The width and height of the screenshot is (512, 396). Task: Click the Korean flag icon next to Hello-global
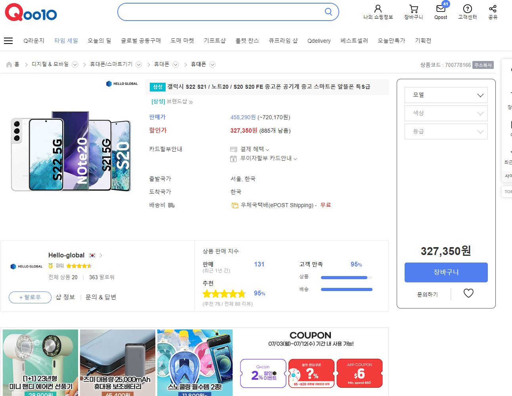tap(92, 255)
